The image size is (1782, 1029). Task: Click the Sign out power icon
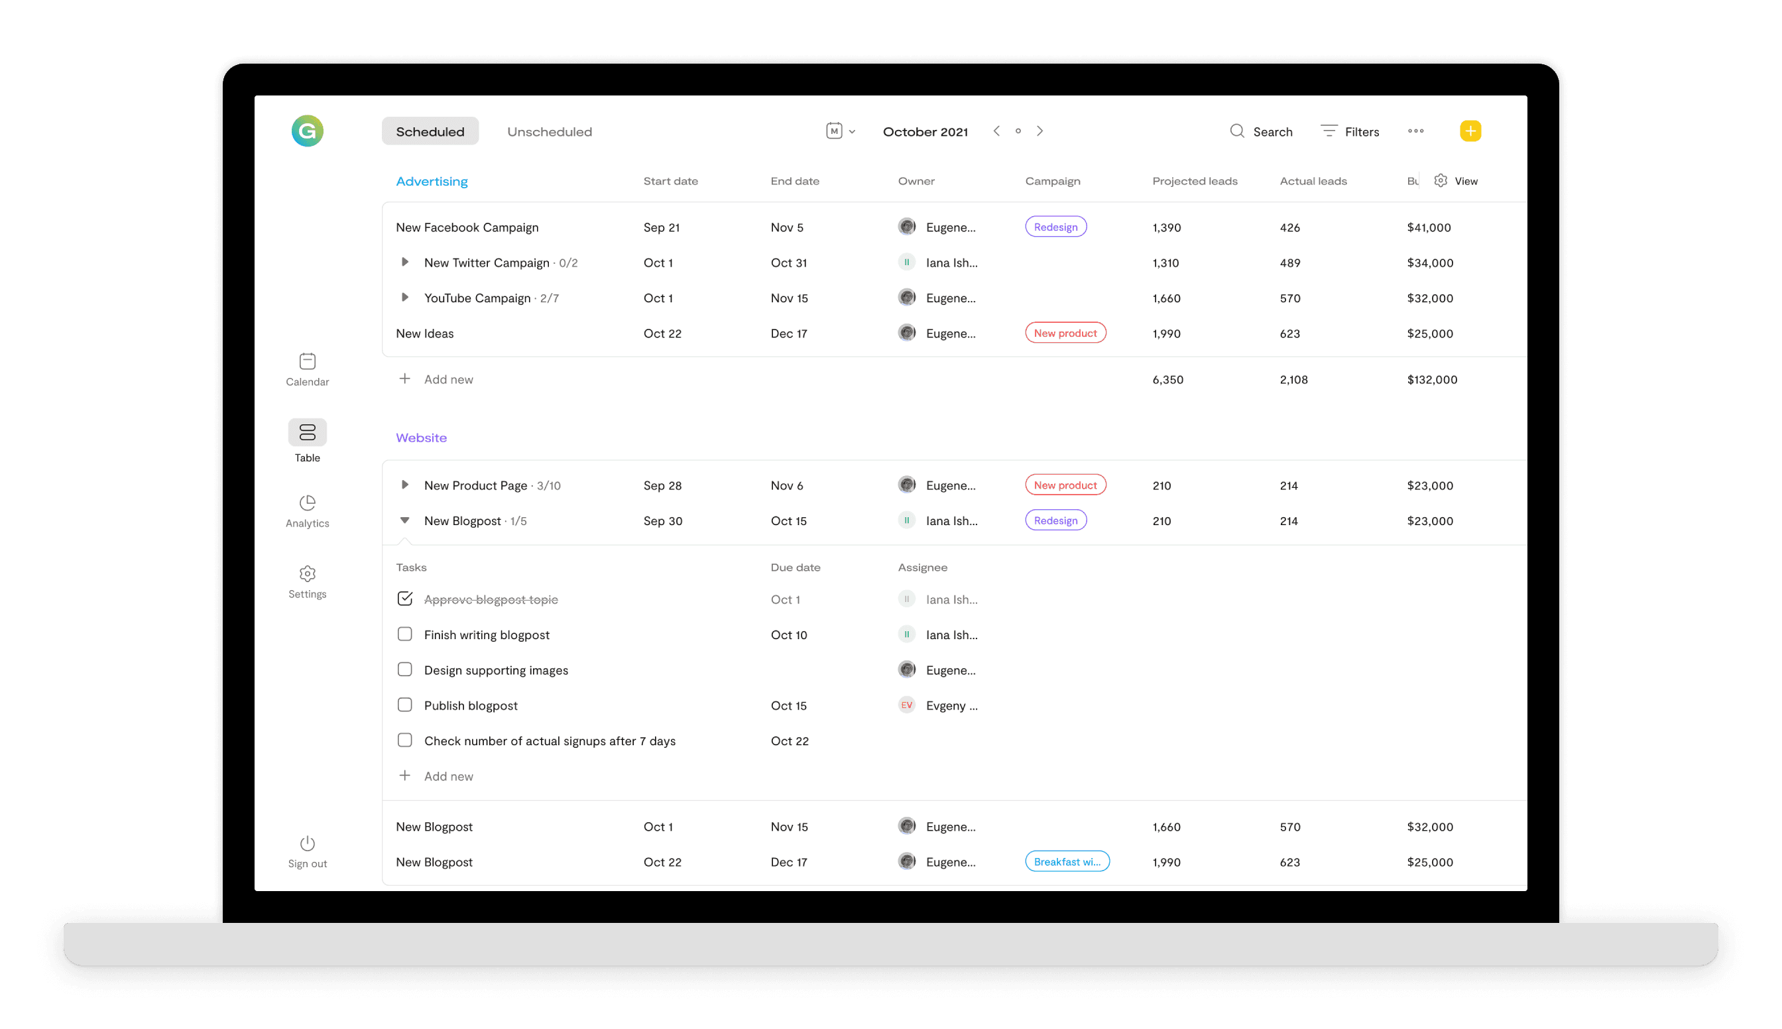point(308,843)
